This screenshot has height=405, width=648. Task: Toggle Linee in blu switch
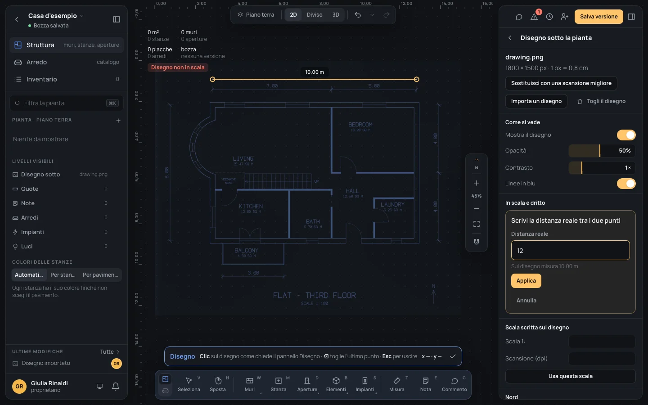click(x=626, y=184)
